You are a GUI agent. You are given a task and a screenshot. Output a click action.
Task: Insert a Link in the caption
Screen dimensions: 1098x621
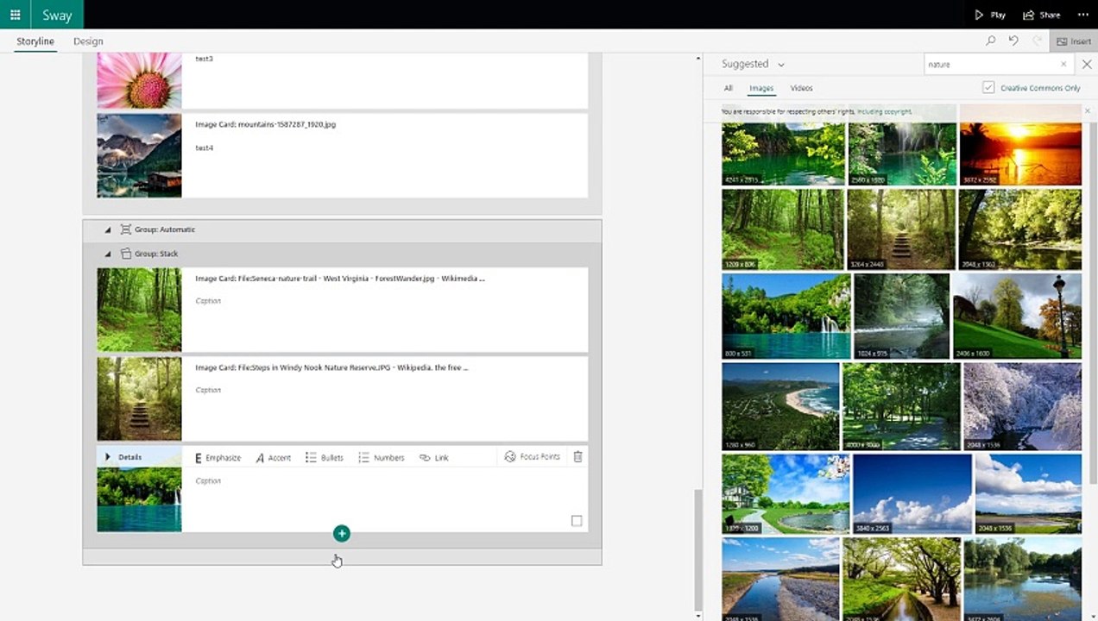434,457
